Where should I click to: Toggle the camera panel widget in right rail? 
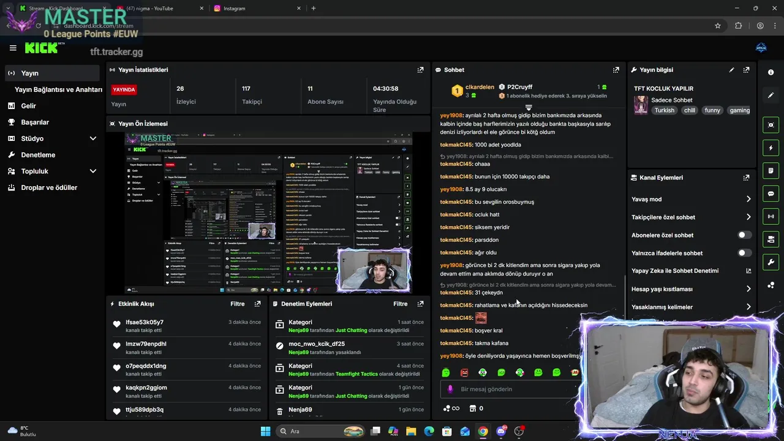[771, 239]
